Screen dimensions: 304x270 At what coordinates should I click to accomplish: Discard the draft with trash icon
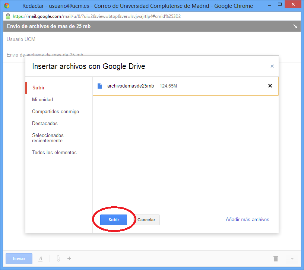click(276, 258)
